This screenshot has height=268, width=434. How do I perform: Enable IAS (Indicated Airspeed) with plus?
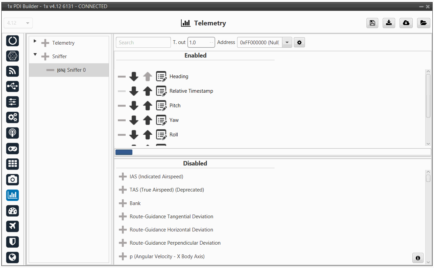coord(123,177)
